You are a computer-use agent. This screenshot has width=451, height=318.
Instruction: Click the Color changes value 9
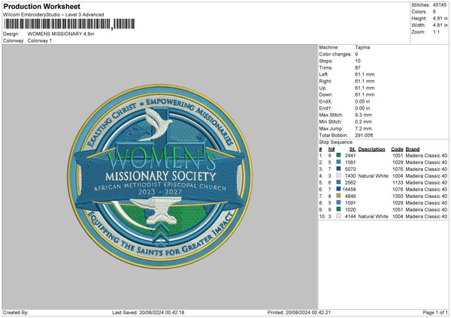click(356, 54)
